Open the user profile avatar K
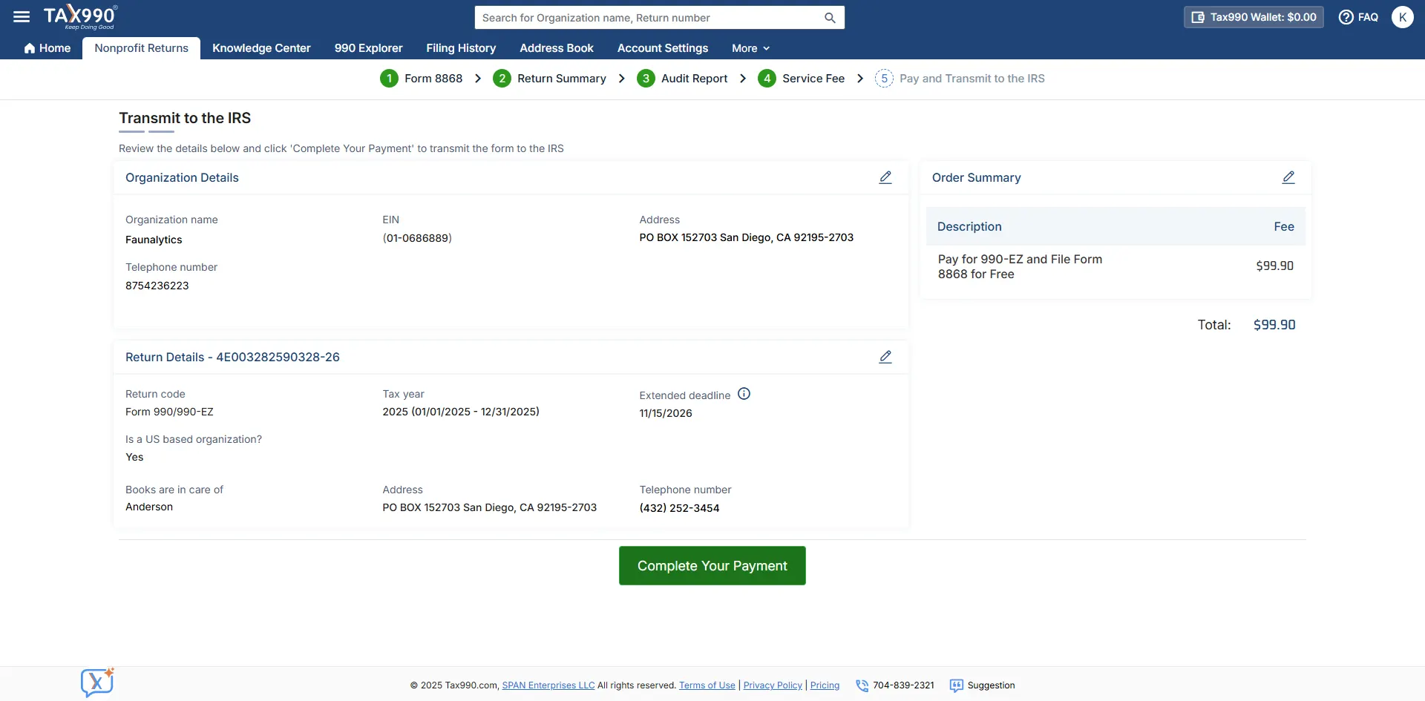This screenshot has height=701, width=1425. click(x=1402, y=17)
